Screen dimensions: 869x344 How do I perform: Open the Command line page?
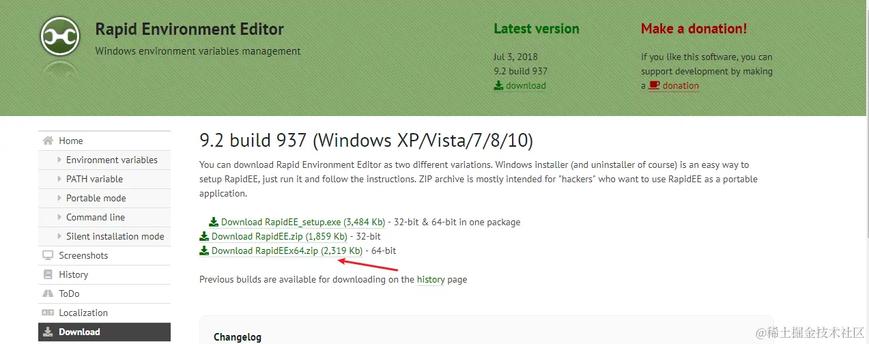tap(104, 217)
